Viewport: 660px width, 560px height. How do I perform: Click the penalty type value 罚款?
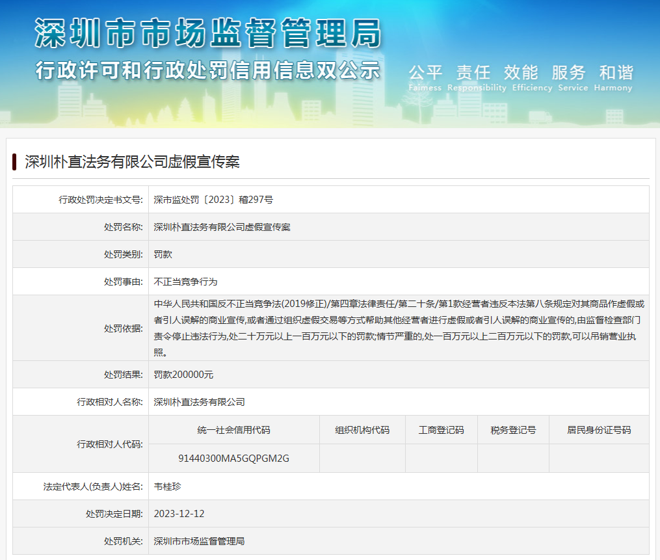coord(163,254)
